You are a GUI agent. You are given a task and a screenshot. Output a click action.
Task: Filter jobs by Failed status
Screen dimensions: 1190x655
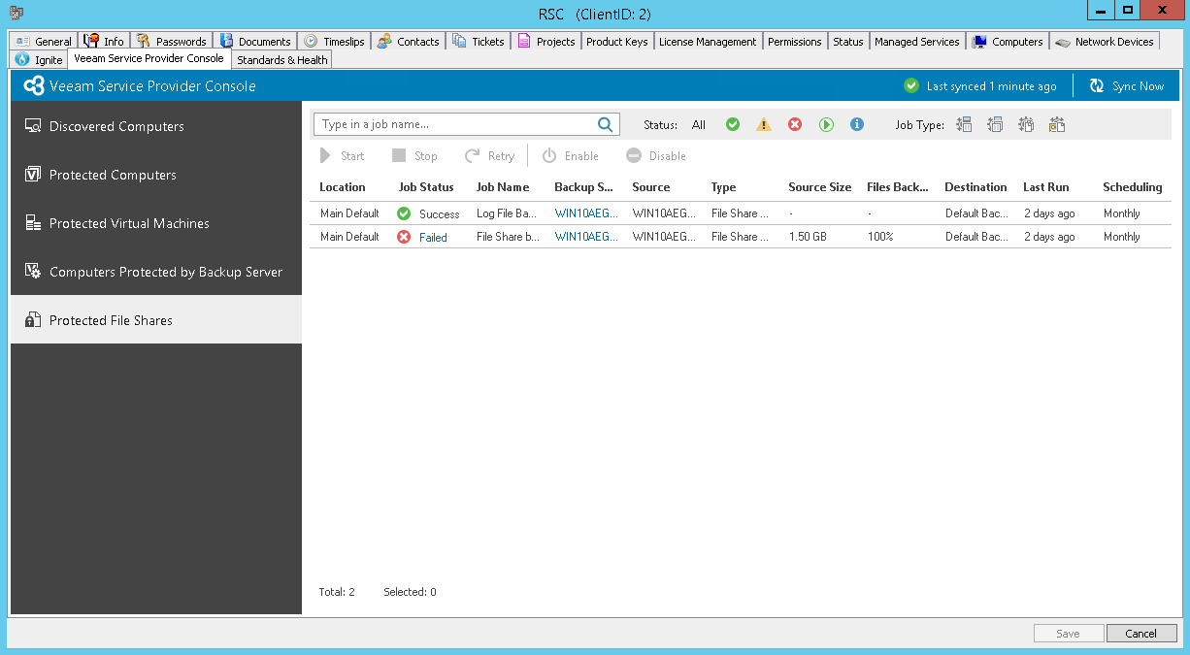[795, 124]
